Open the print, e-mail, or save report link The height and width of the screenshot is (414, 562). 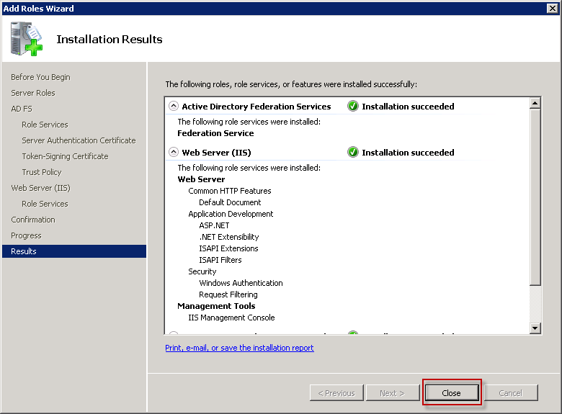pos(239,348)
